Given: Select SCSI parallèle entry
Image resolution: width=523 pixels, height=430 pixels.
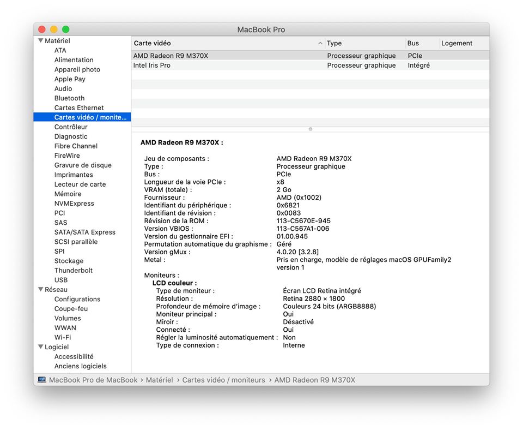Looking at the screenshot, I should point(76,242).
